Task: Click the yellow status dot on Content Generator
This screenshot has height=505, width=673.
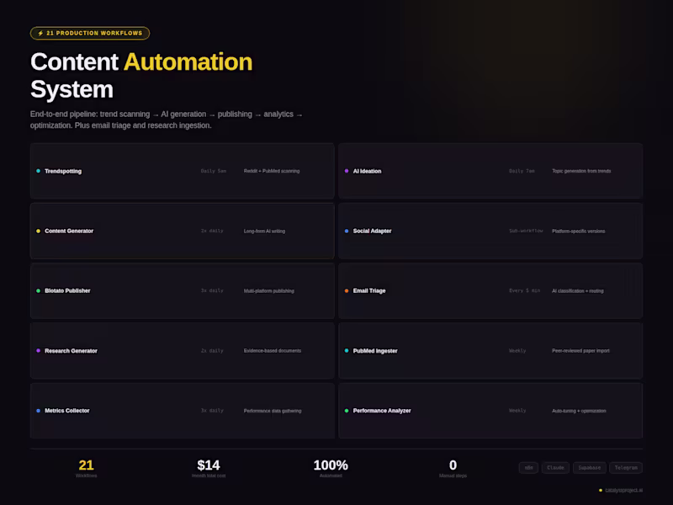Action: click(x=38, y=231)
